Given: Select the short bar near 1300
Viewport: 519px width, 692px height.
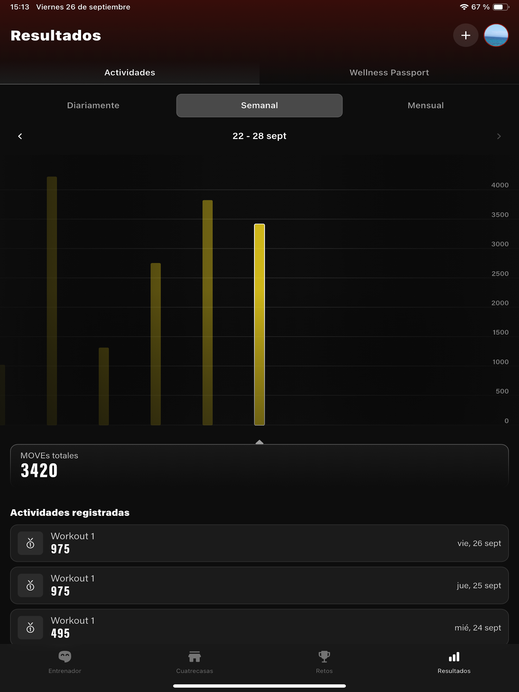Looking at the screenshot, I should (x=104, y=386).
